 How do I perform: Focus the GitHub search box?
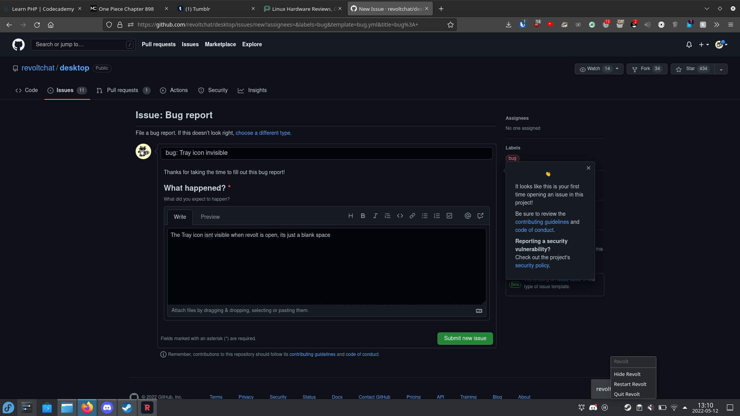pos(83,45)
